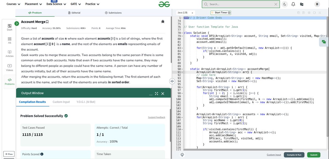The width and height of the screenshot is (329, 159).
Task: Toggle editor fullscreen icon
Action: pyautogui.click(x=319, y=13)
